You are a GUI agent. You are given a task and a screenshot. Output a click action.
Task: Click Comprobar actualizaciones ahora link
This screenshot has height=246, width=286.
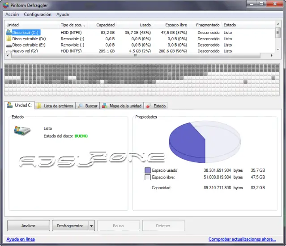point(242,239)
